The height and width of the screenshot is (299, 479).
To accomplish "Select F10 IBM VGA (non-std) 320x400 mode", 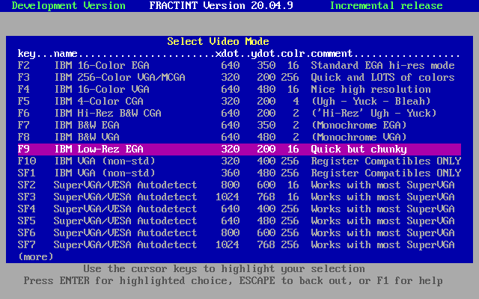I will tap(239, 161).
